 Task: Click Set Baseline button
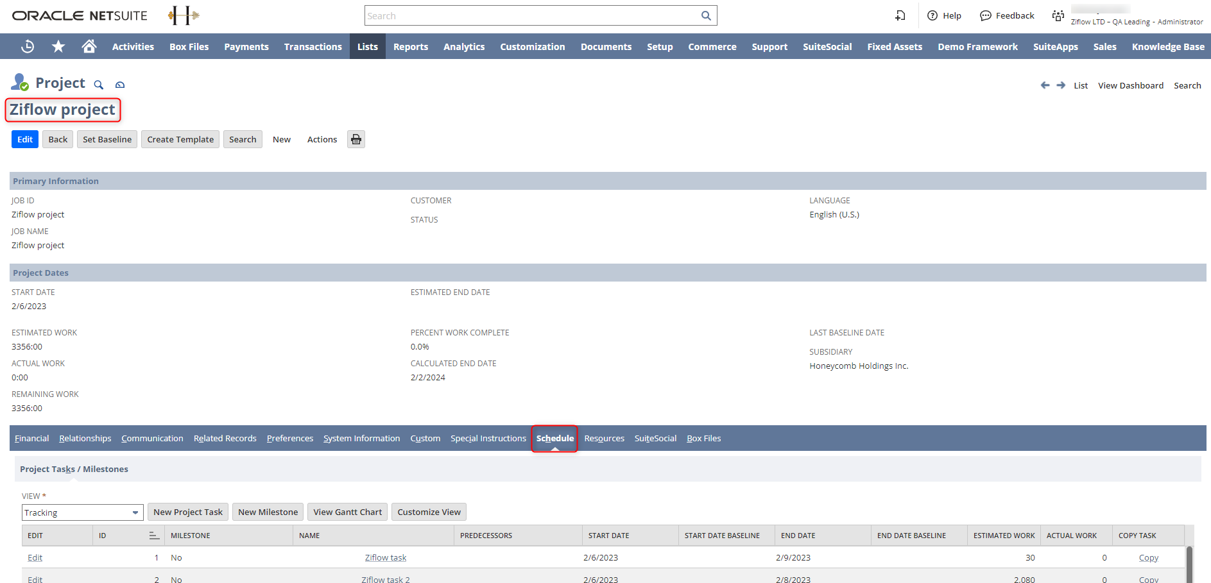tap(107, 139)
